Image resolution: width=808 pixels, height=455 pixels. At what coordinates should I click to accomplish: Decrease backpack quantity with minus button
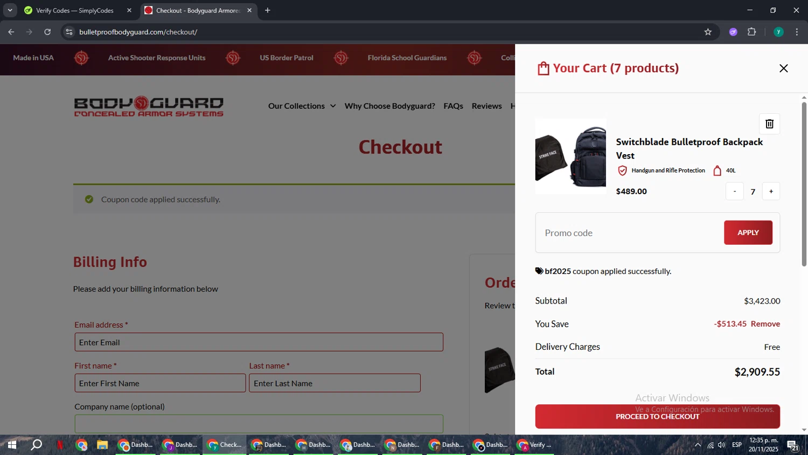[734, 191]
